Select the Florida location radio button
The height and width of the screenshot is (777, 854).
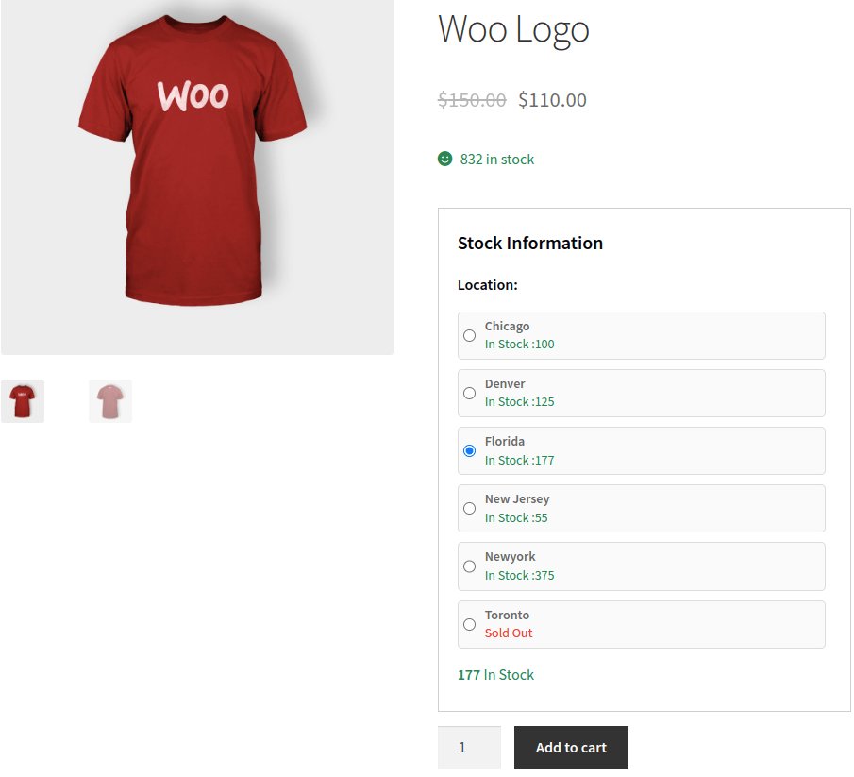click(x=469, y=451)
